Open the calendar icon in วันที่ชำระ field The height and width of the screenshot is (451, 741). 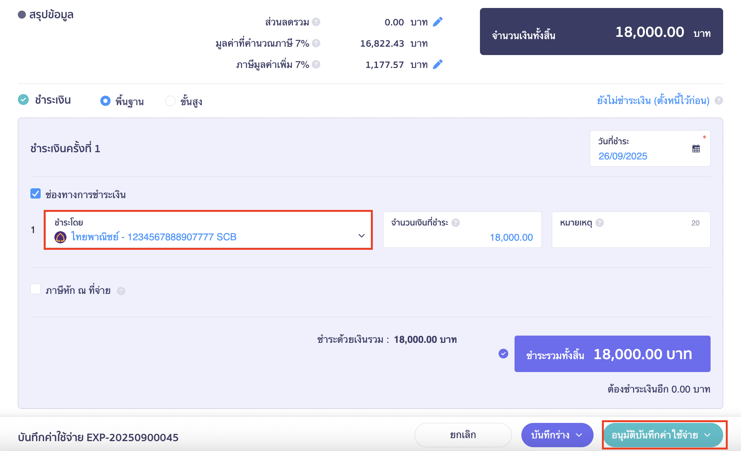pos(697,148)
